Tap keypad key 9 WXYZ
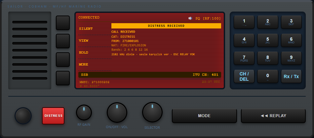This screenshot has height=138, width=314. [291, 58]
